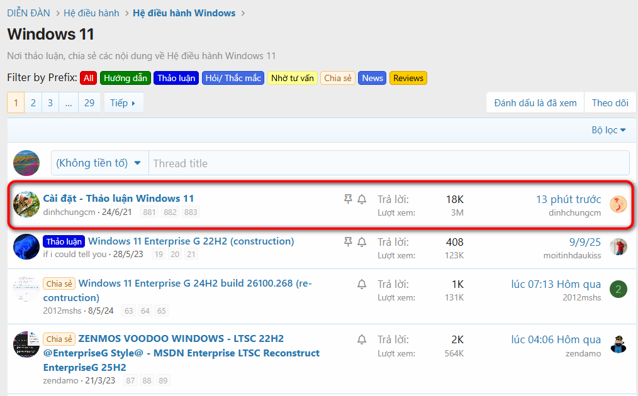
Task: Select page 1 in pagination
Action: coord(16,103)
